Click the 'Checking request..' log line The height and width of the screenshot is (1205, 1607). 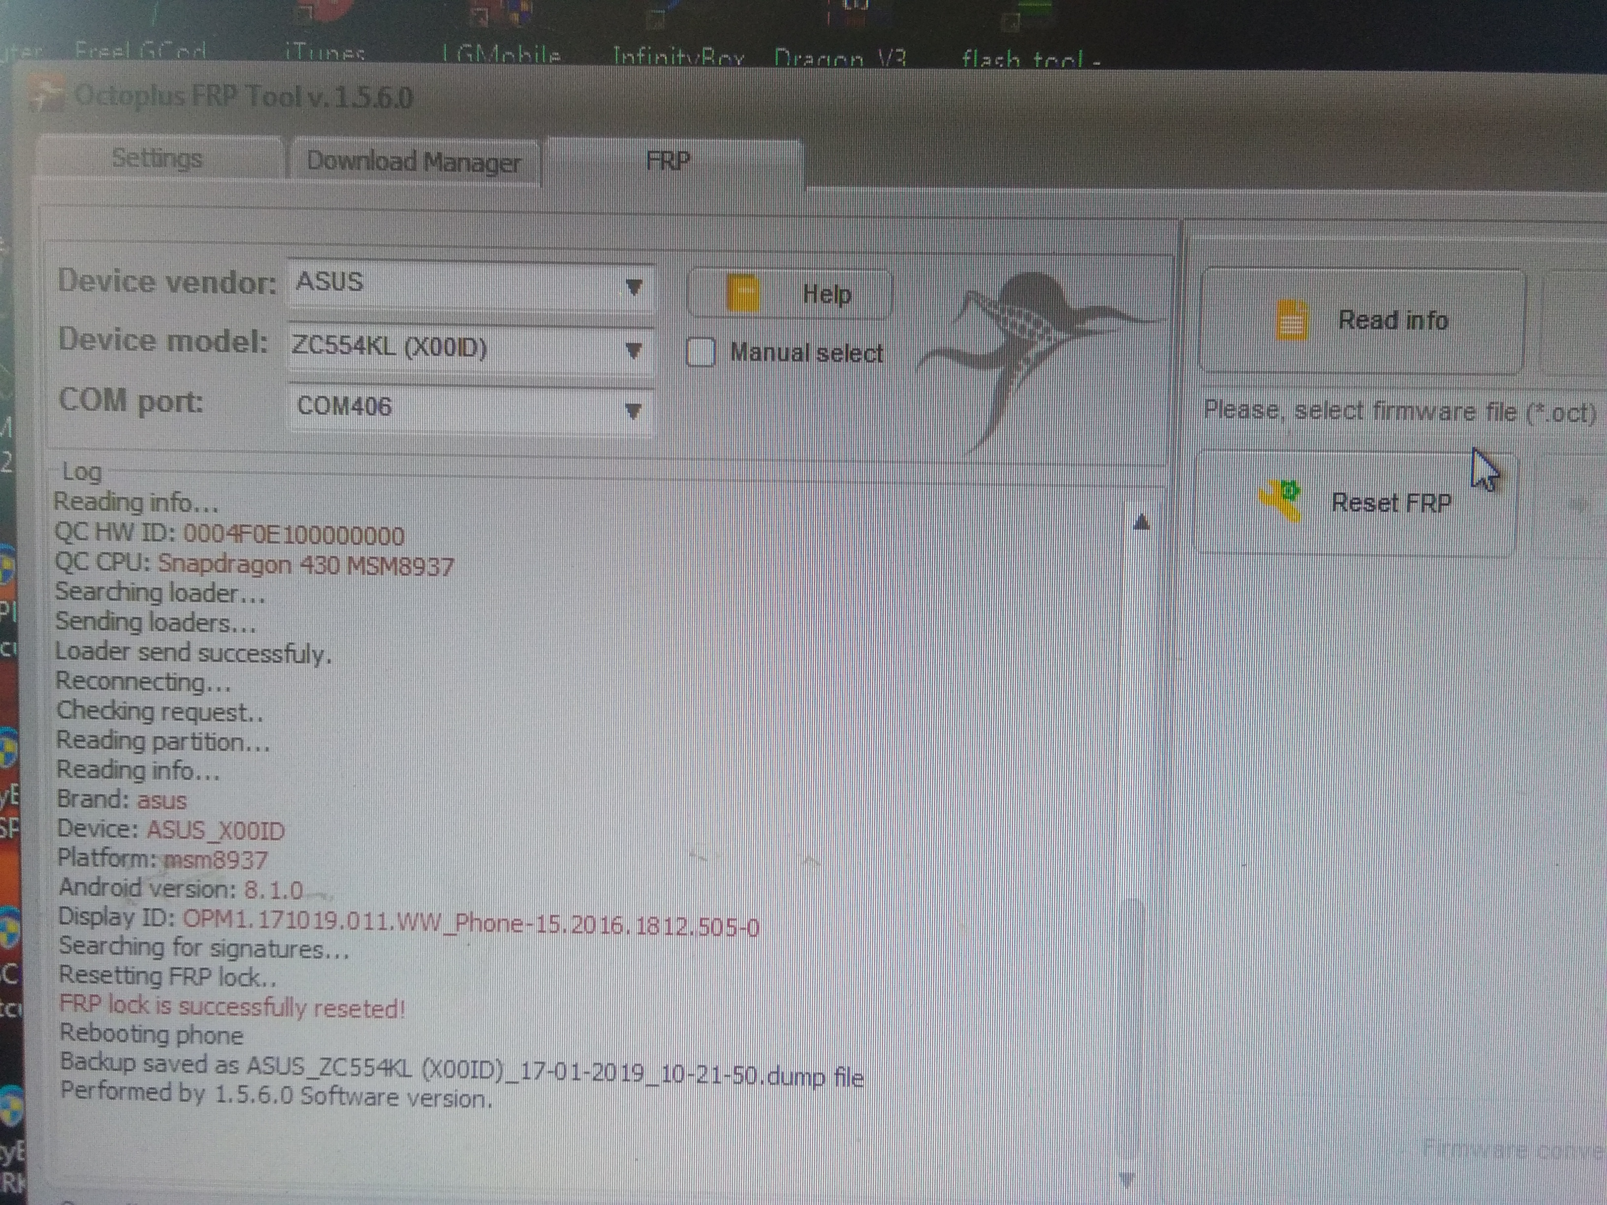pos(160,712)
